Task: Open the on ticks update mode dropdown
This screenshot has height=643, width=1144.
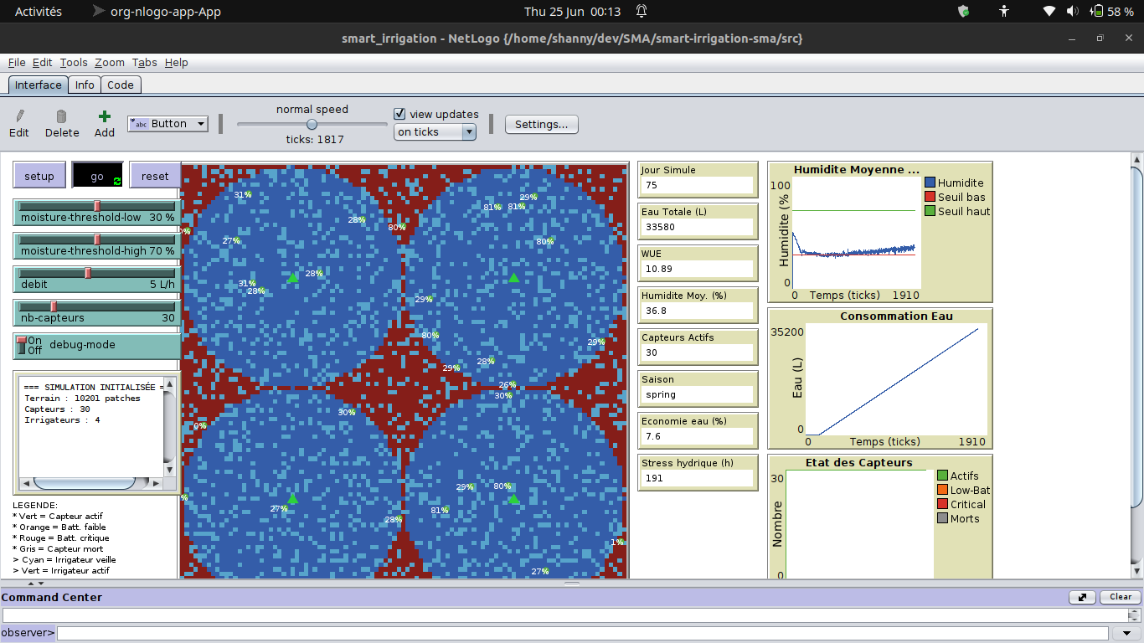Action: tap(435, 131)
